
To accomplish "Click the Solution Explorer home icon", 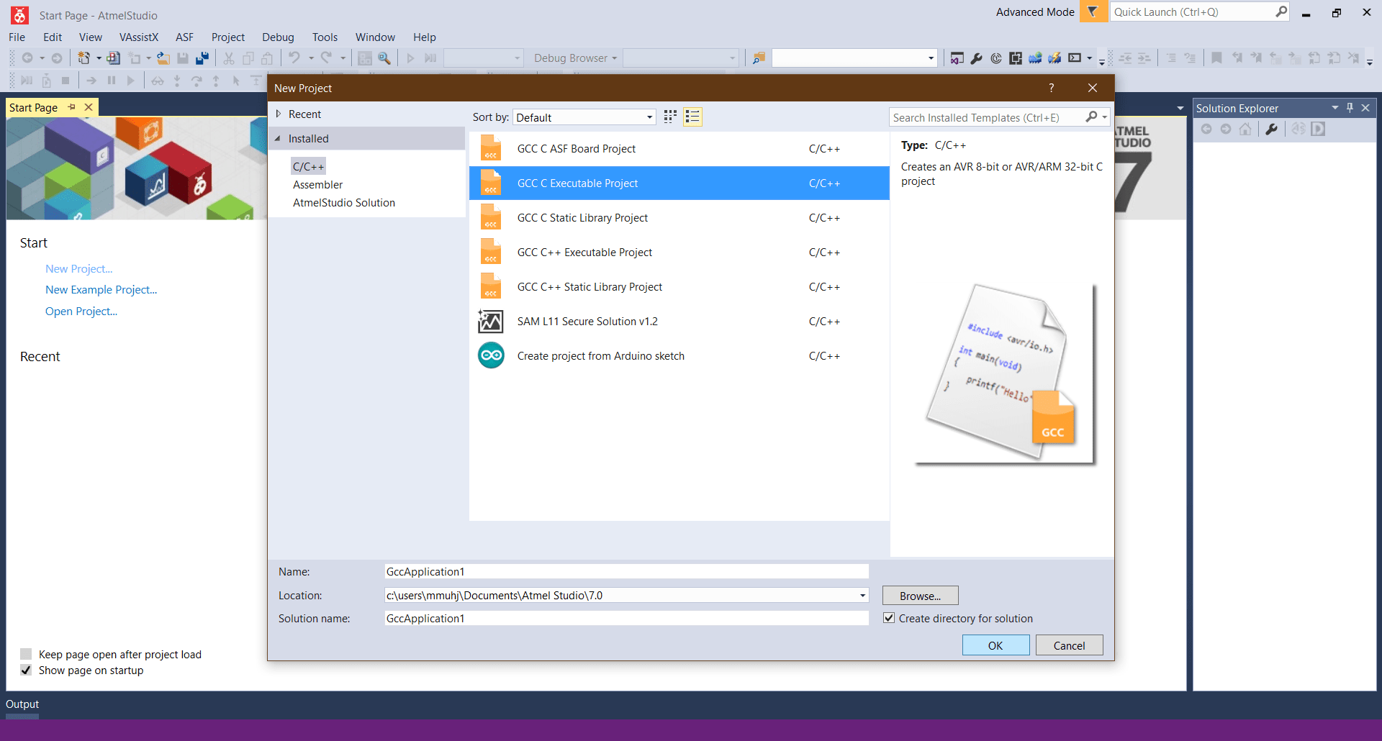I will [x=1245, y=129].
